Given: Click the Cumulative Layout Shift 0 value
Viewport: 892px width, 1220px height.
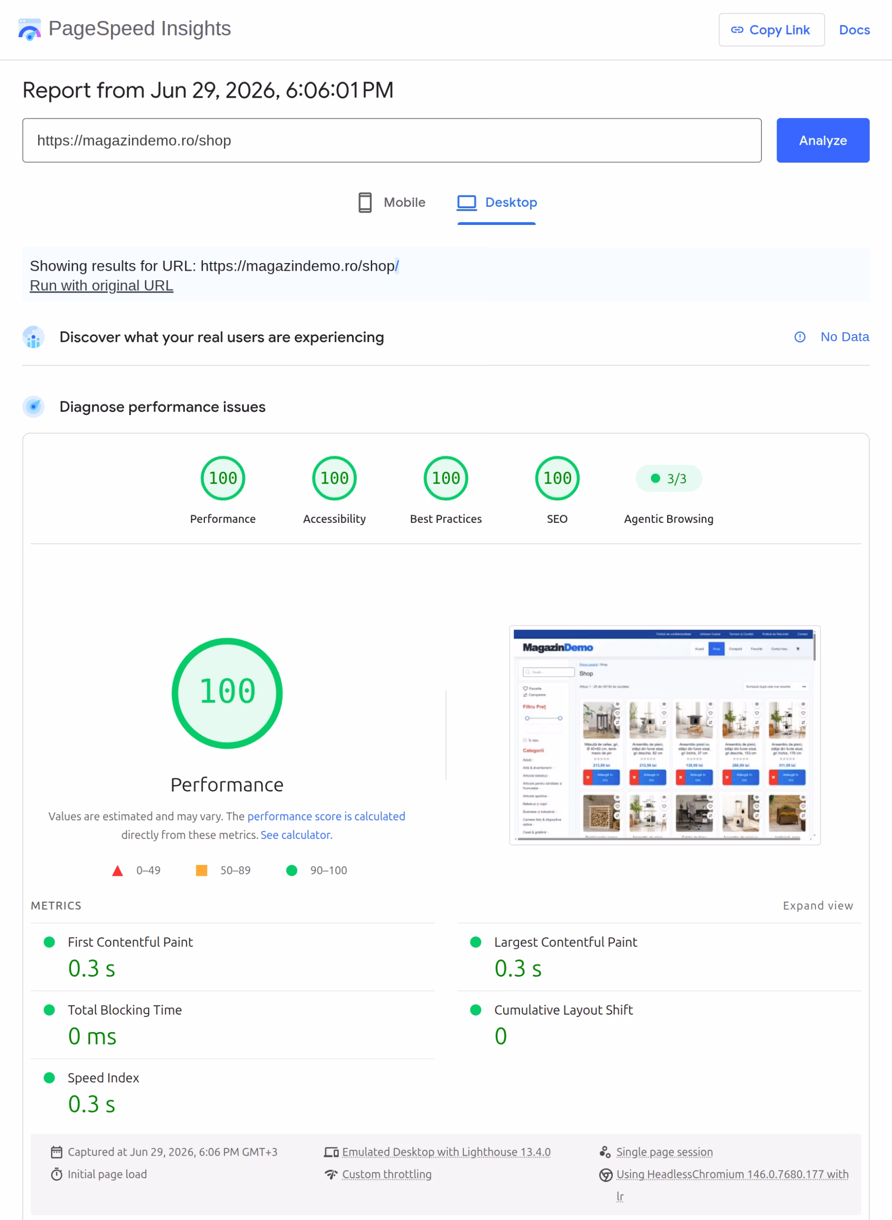Looking at the screenshot, I should (x=500, y=1037).
